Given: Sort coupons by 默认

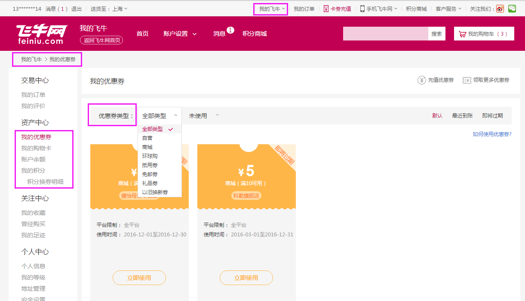Looking at the screenshot, I should pyautogui.click(x=437, y=116).
